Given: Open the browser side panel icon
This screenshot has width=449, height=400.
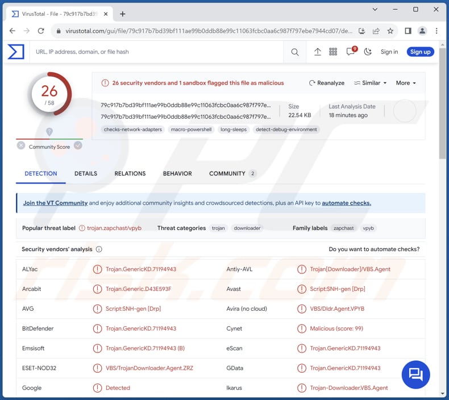Looking at the screenshot, I should [408, 31].
